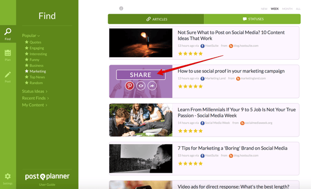Expand the Status Ideas section
311x189 pixels.
(35, 91)
